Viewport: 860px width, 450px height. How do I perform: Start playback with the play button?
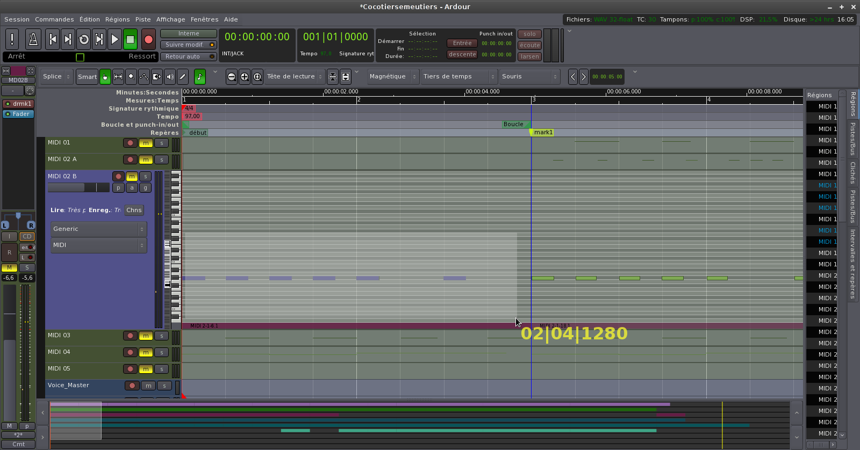pyautogui.click(x=114, y=39)
